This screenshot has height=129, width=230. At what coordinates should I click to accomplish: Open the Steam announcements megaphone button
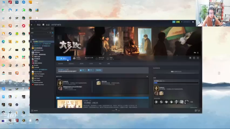tap(174, 22)
